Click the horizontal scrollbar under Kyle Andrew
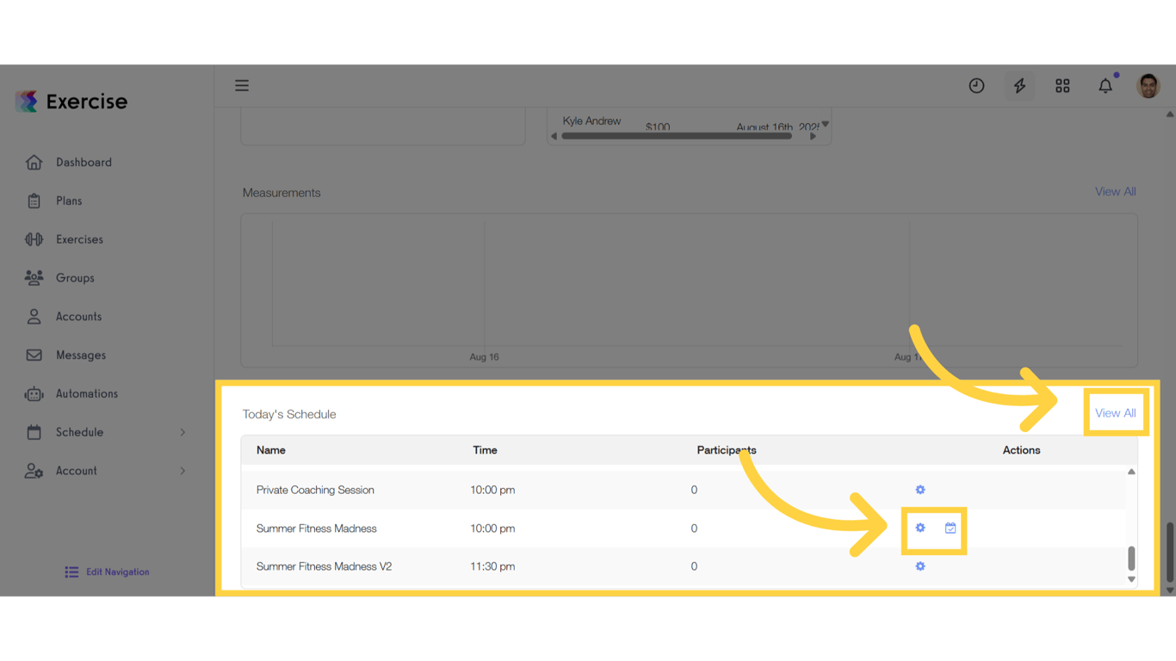Screen dimensions: 1176x661 (x=677, y=136)
